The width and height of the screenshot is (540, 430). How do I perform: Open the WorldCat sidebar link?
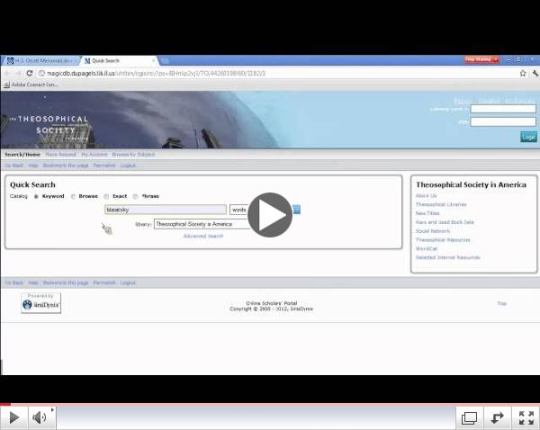click(x=427, y=248)
